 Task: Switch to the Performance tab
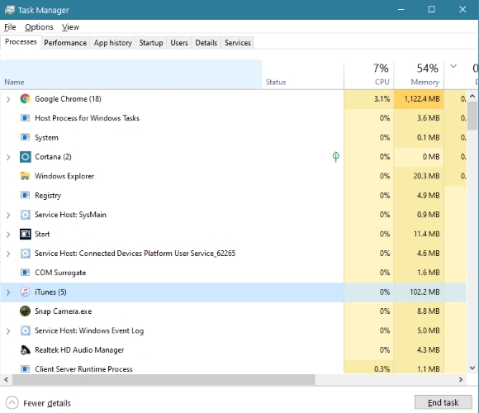click(65, 43)
